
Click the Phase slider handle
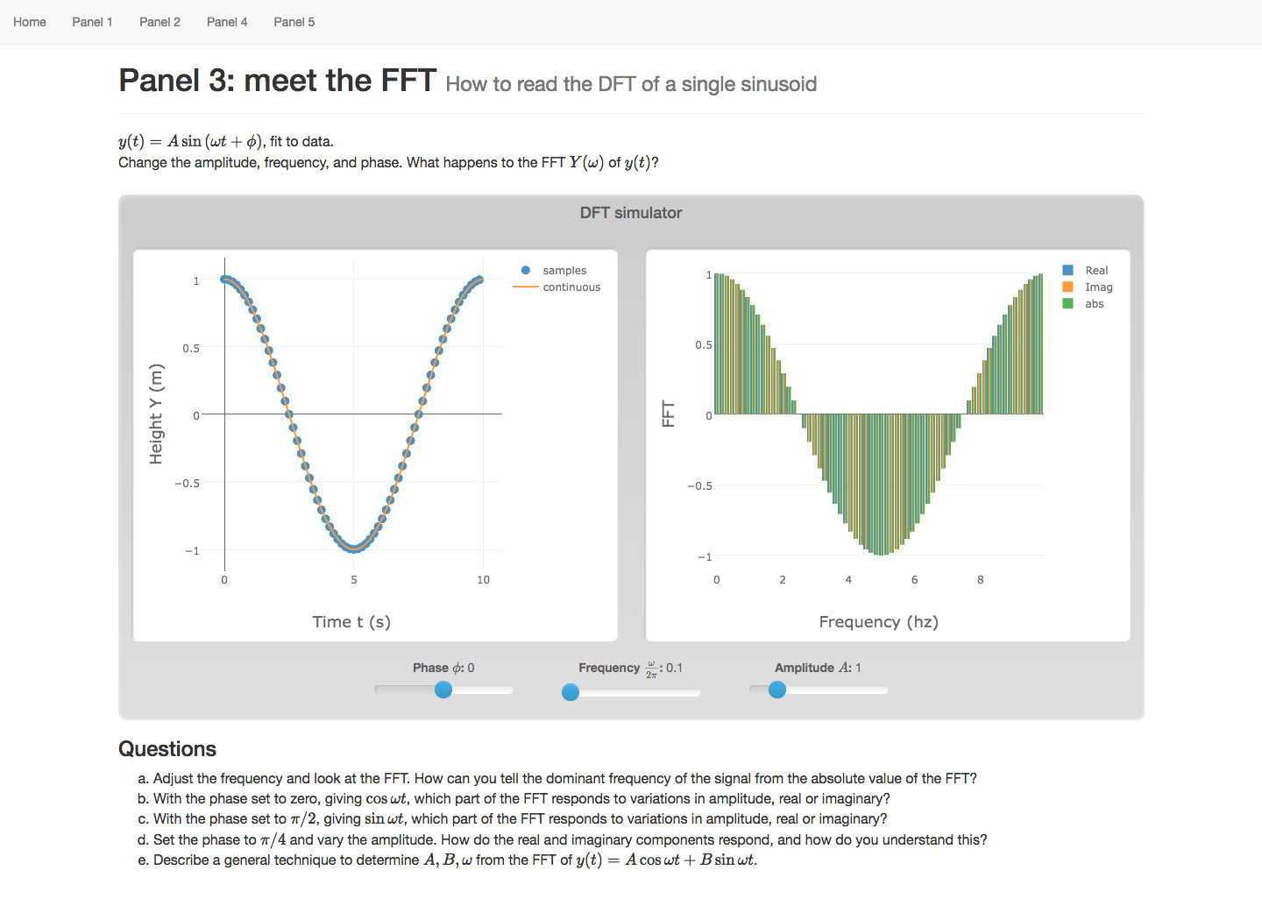tap(443, 690)
